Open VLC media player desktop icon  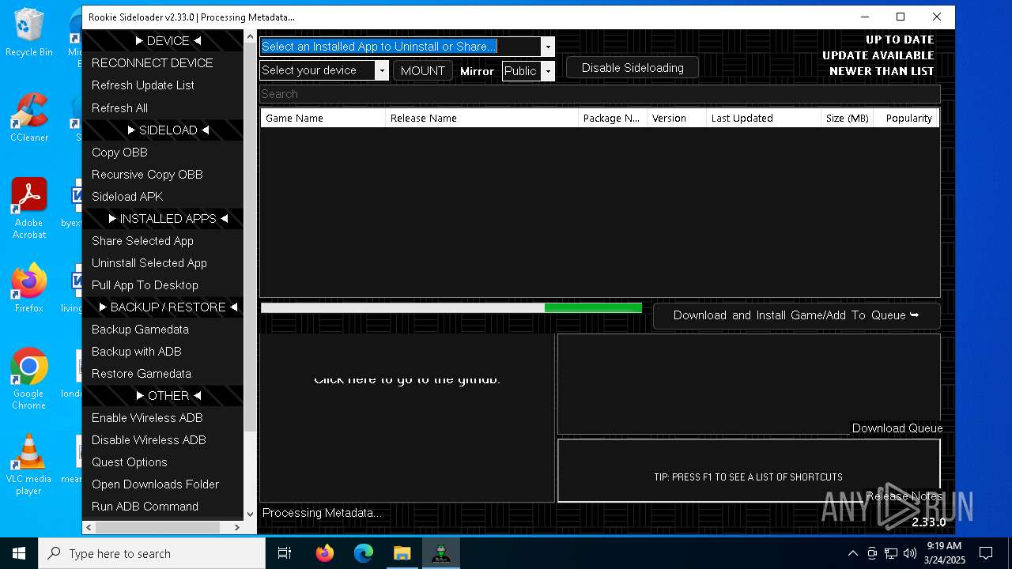[29, 464]
